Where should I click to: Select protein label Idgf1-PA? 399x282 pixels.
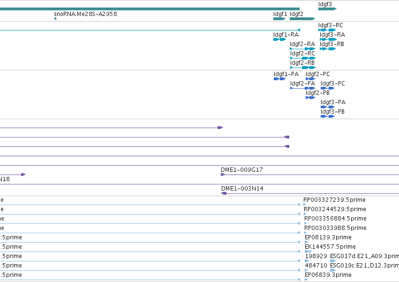click(x=286, y=74)
